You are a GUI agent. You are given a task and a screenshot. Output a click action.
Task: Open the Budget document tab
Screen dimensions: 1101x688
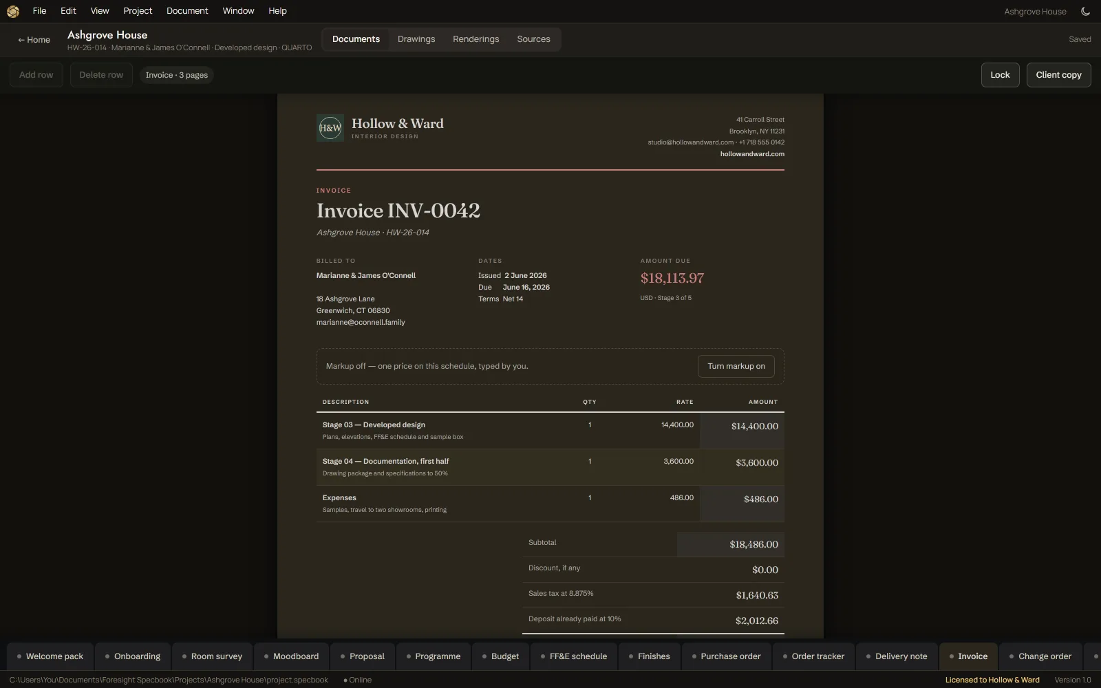pos(500,656)
